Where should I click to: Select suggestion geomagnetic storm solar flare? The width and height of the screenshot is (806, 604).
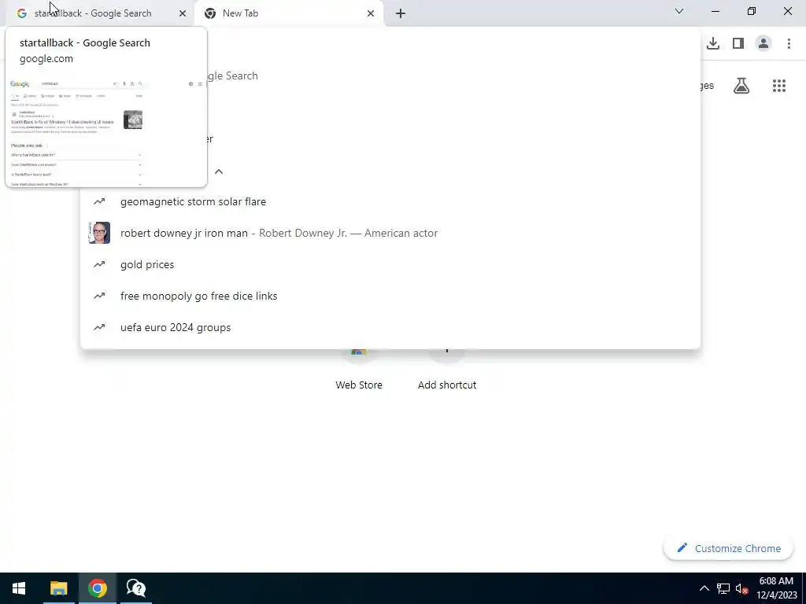click(x=390, y=201)
